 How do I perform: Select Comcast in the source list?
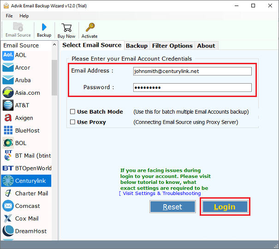tap(28, 206)
